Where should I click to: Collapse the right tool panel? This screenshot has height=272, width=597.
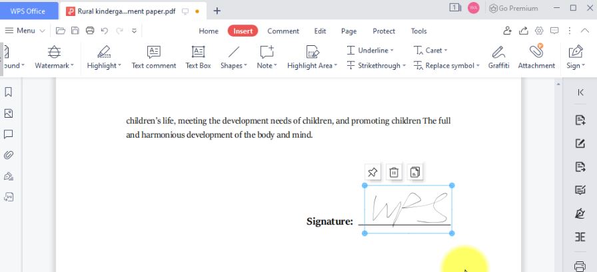580,92
